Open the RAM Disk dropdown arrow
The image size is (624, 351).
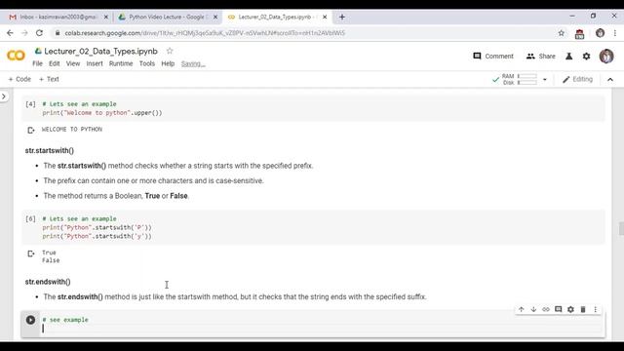coord(545,80)
